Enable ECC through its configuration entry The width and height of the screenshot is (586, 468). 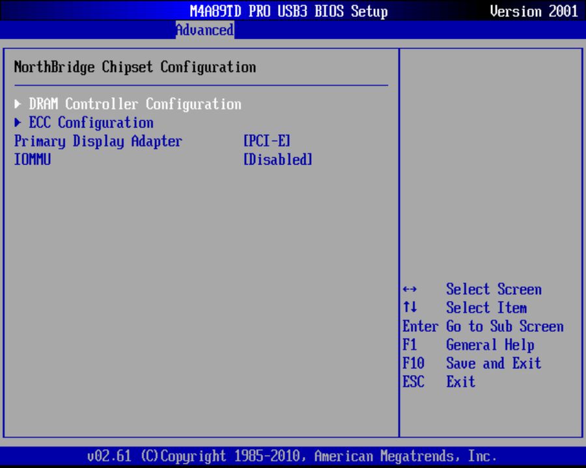tap(91, 122)
